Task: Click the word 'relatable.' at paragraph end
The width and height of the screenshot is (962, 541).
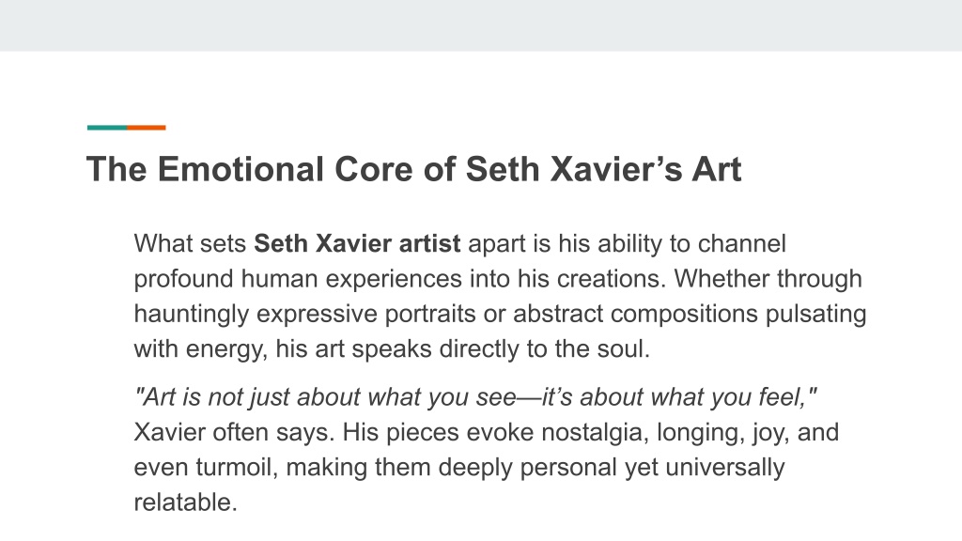Action: click(x=185, y=502)
